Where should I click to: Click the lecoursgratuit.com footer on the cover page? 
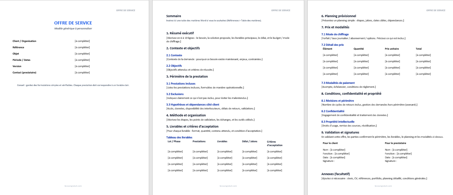pos(73,186)
